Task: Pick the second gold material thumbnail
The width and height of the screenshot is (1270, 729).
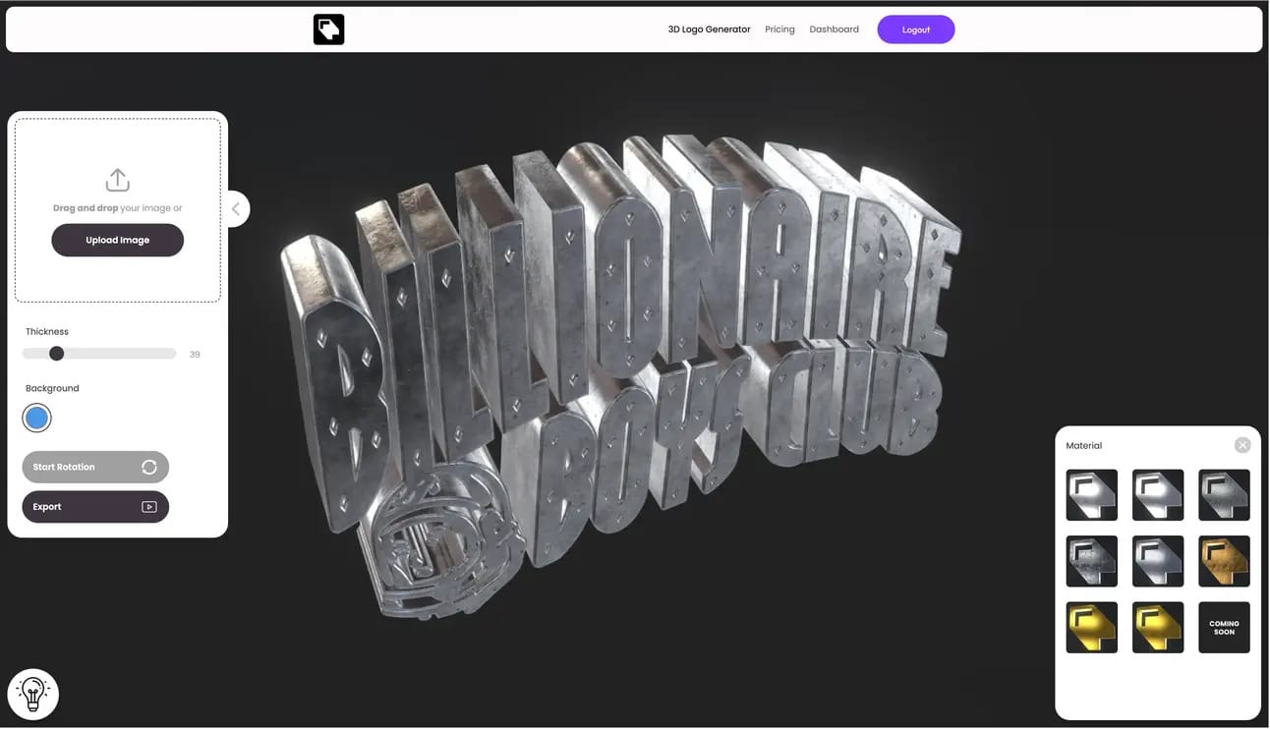Action: click(1158, 627)
